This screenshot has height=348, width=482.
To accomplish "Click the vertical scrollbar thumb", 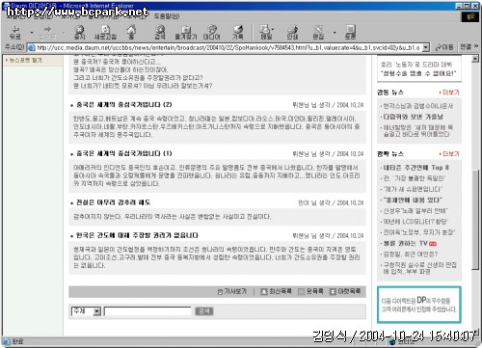I will click(x=475, y=220).
